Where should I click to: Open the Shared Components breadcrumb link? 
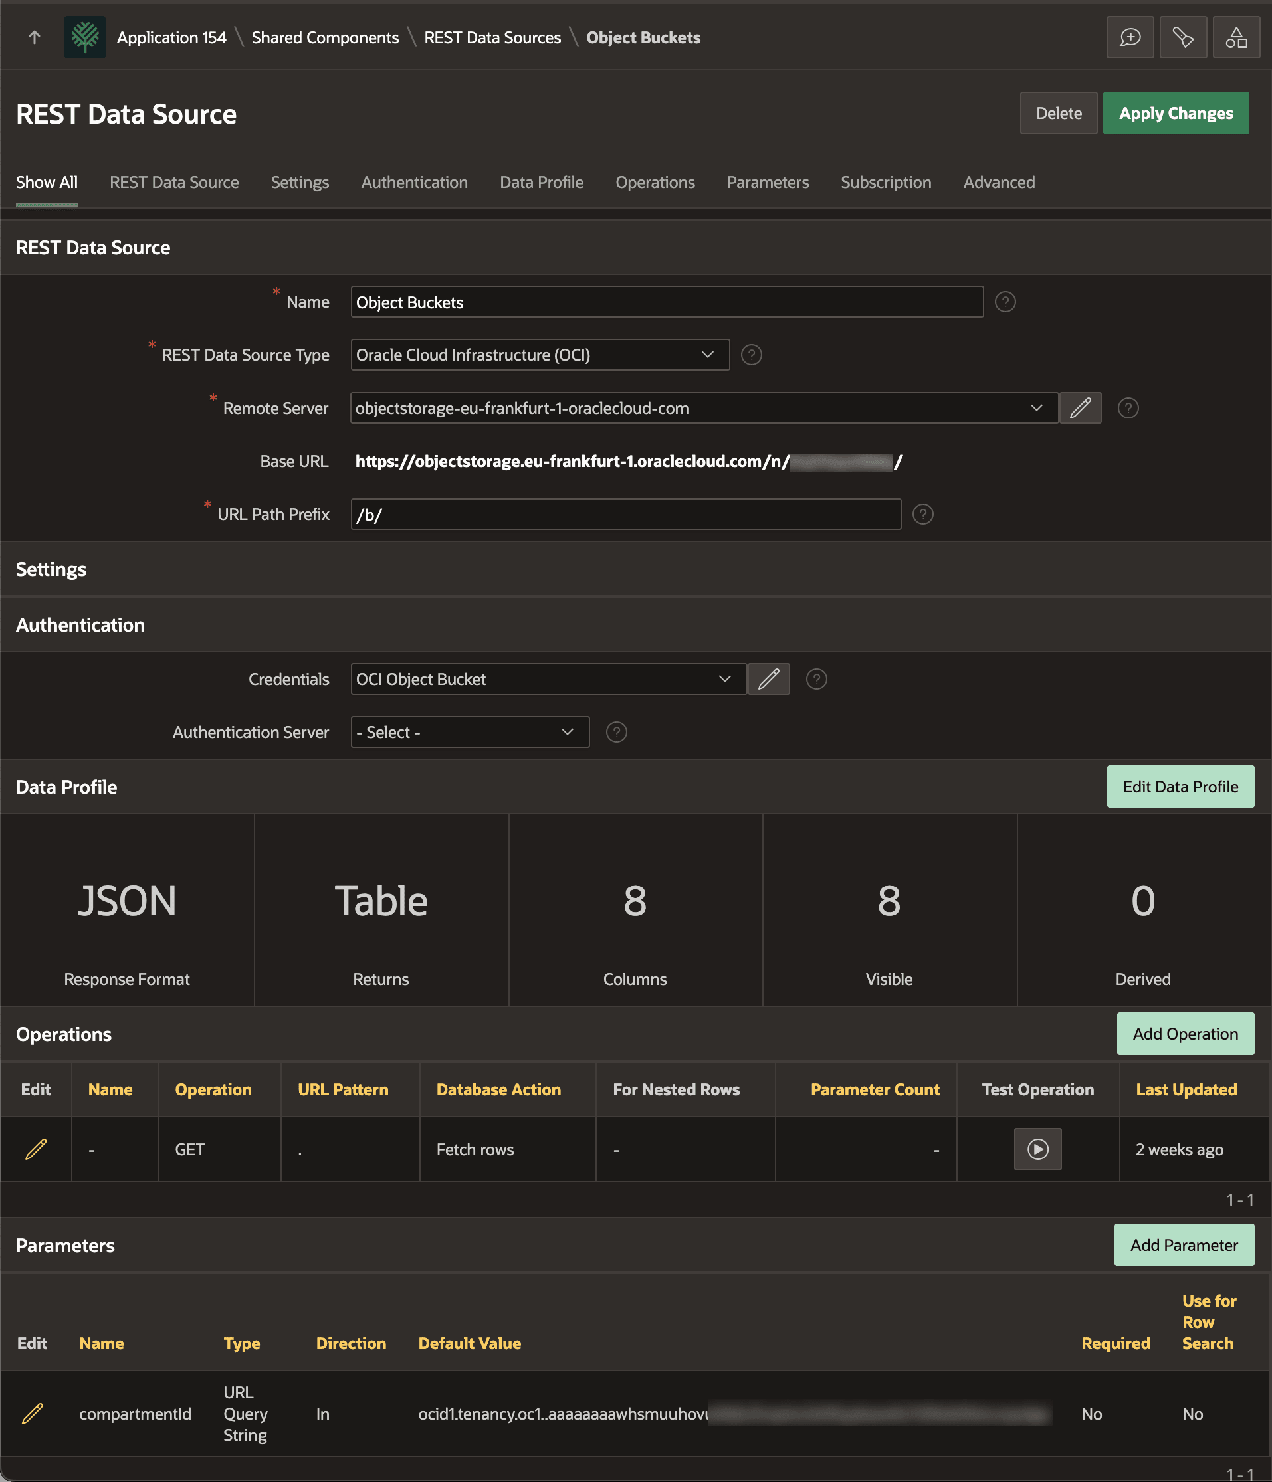tap(325, 37)
